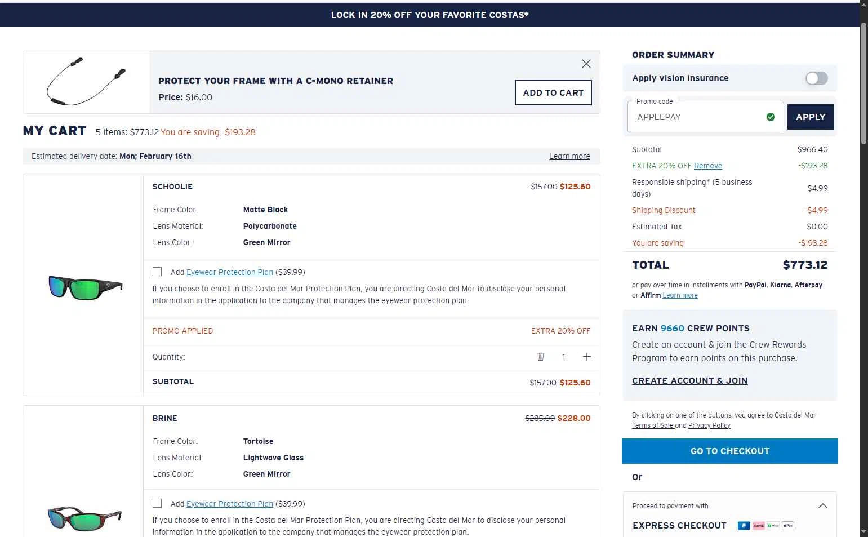
Task: Click the green promo code valid checkmark
Action: tap(771, 117)
